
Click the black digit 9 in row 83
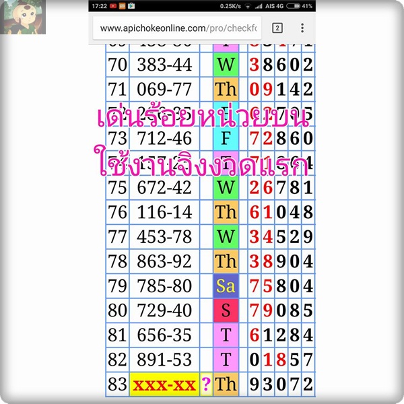click(x=254, y=384)
